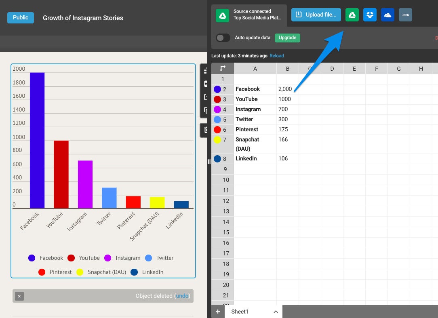
Task: Choose the JSON data source icon
Action: point(405,15)
